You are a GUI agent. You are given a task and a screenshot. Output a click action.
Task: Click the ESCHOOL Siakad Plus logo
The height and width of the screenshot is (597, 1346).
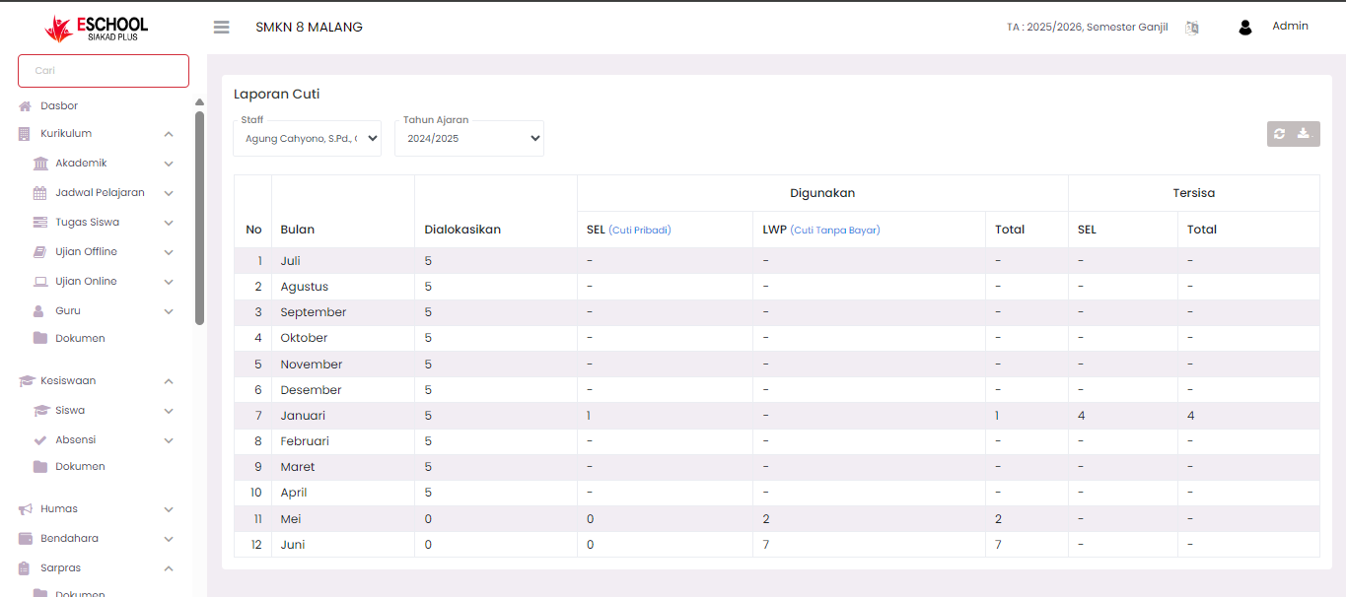click(97, 29)
